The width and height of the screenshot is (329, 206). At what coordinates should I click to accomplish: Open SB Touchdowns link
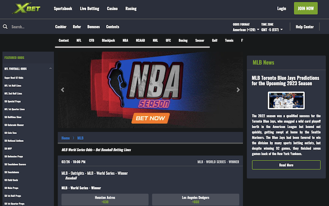click(12, 172)
